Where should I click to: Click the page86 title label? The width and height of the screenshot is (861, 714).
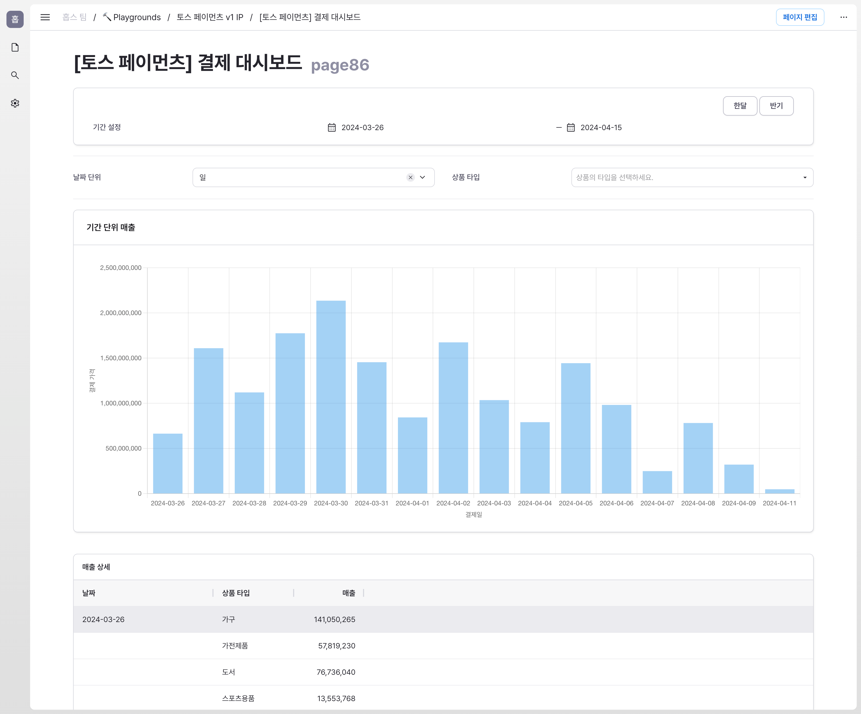tap(340, 65)
